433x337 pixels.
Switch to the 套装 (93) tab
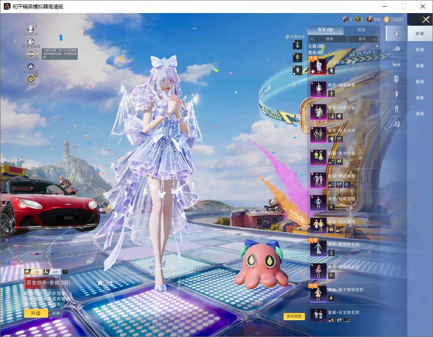tap(325, 29)
